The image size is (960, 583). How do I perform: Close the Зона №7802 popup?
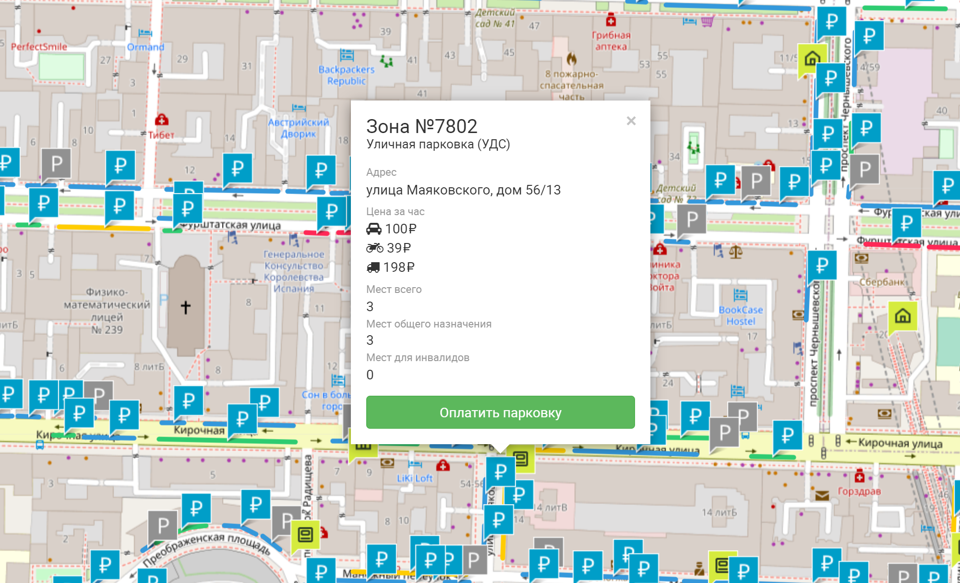pyautogui.click(x=631, y=121)
